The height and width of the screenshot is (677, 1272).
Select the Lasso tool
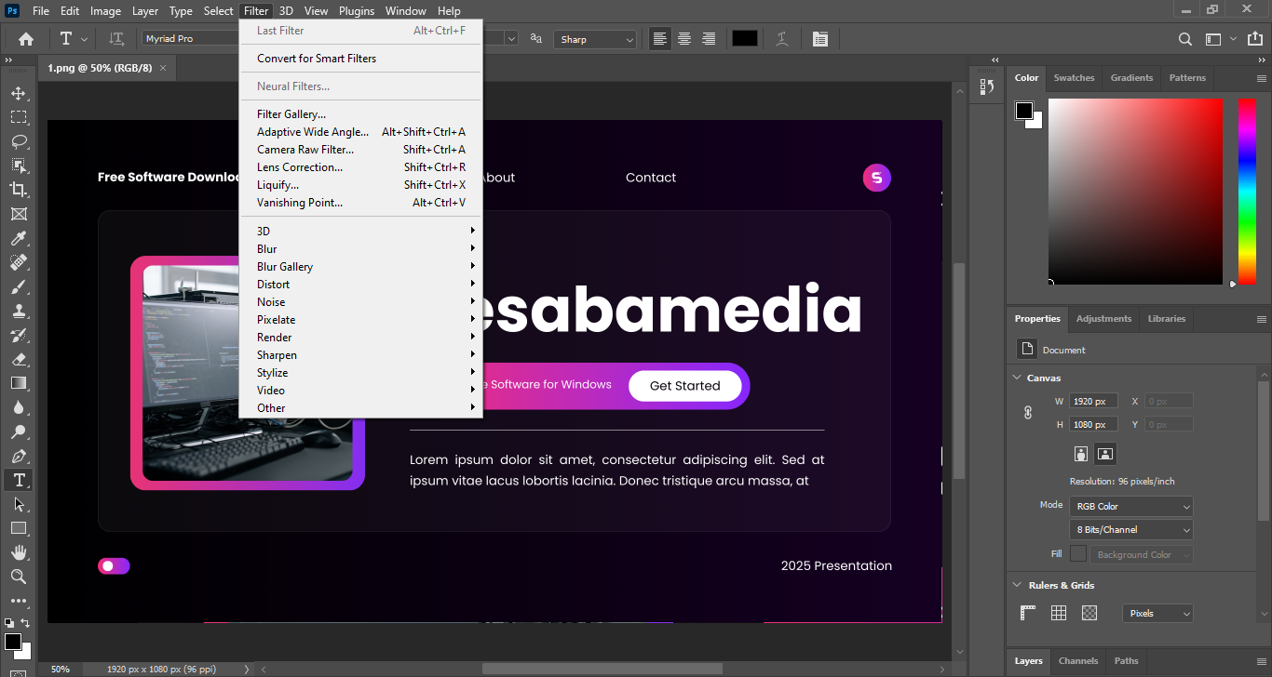tap(19, 141)
